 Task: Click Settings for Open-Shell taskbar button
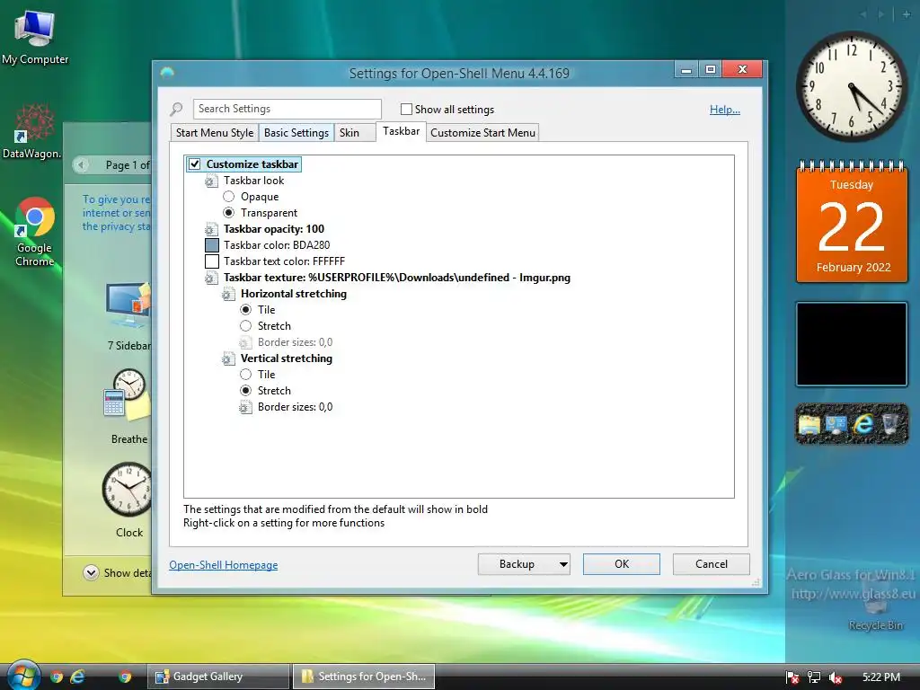pos(363,677)
